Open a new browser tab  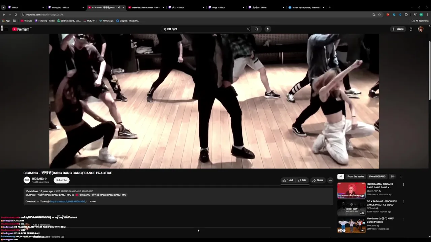point(329,7)
